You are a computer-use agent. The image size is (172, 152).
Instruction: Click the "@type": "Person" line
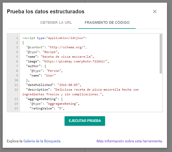[x=46, y=71]
